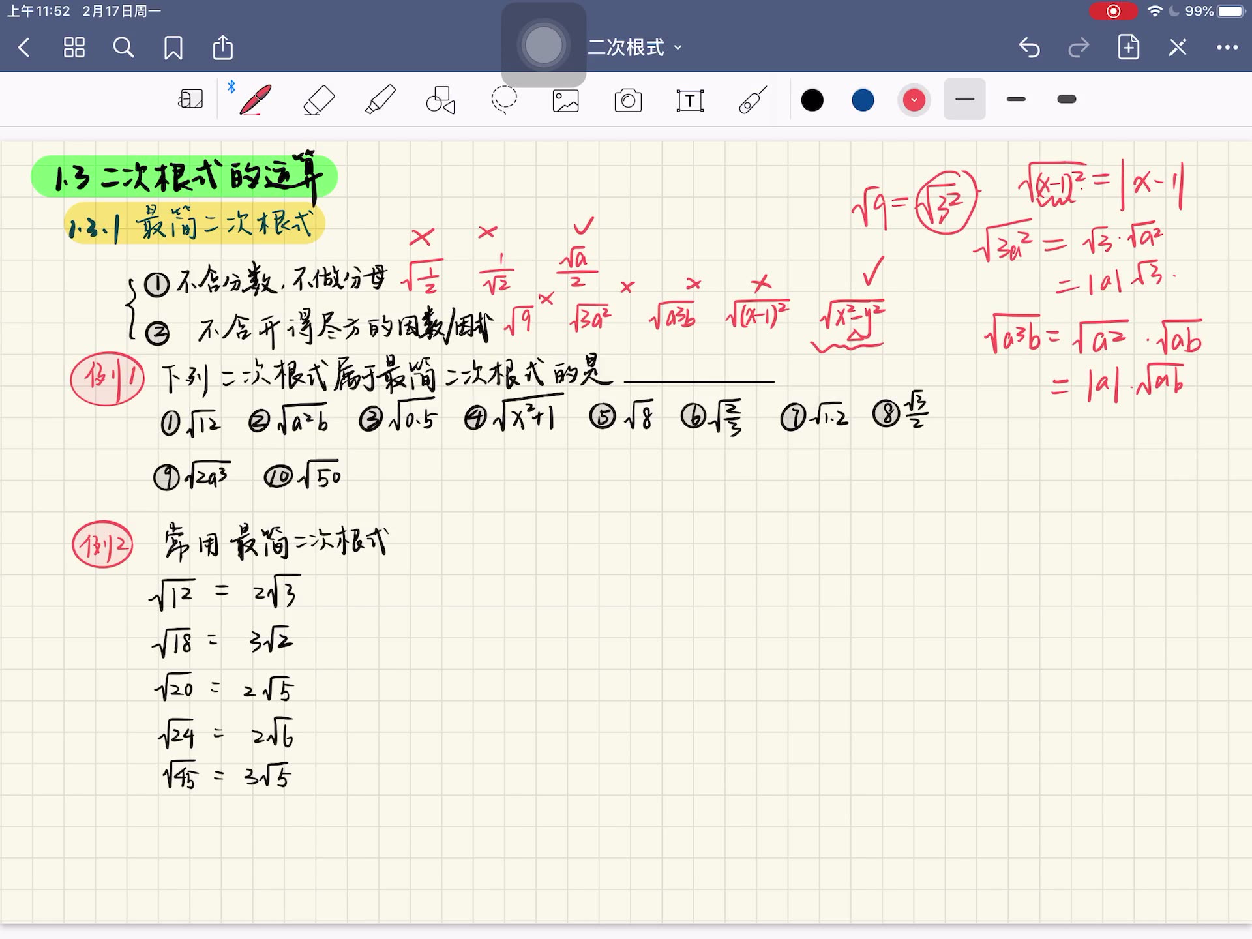Redo the last undone stroke
The image size is (1252, 939).
click(1079, 48)
